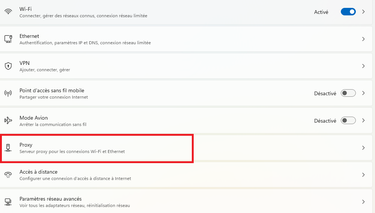Screen dimensions: 375x213
Task: Enable the Mode Avion toggle
Action: [348, 120]
